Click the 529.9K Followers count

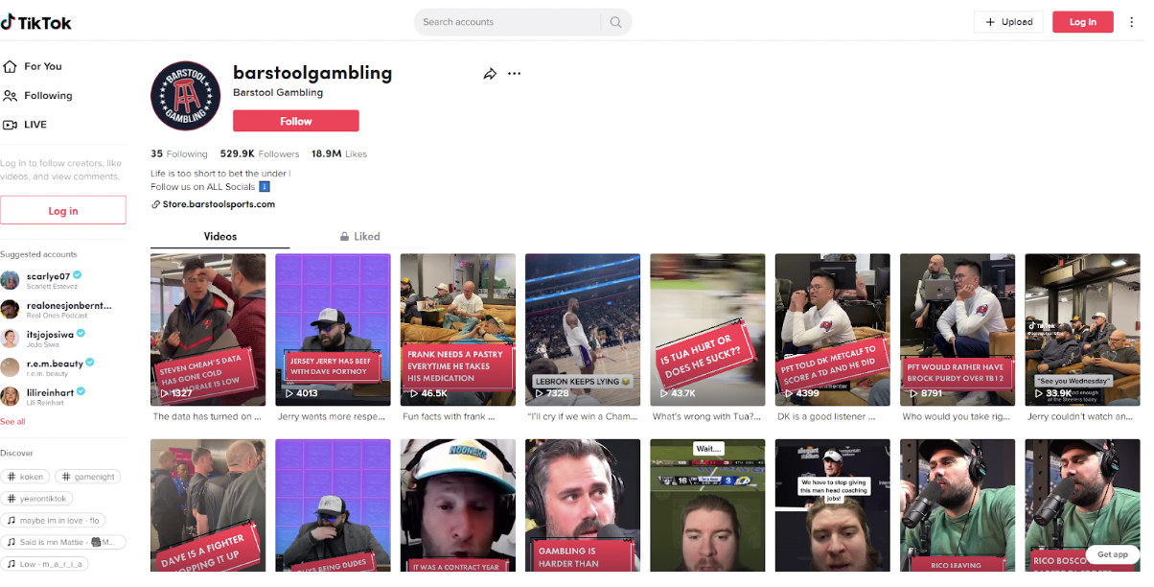click(x=260, y=153)
